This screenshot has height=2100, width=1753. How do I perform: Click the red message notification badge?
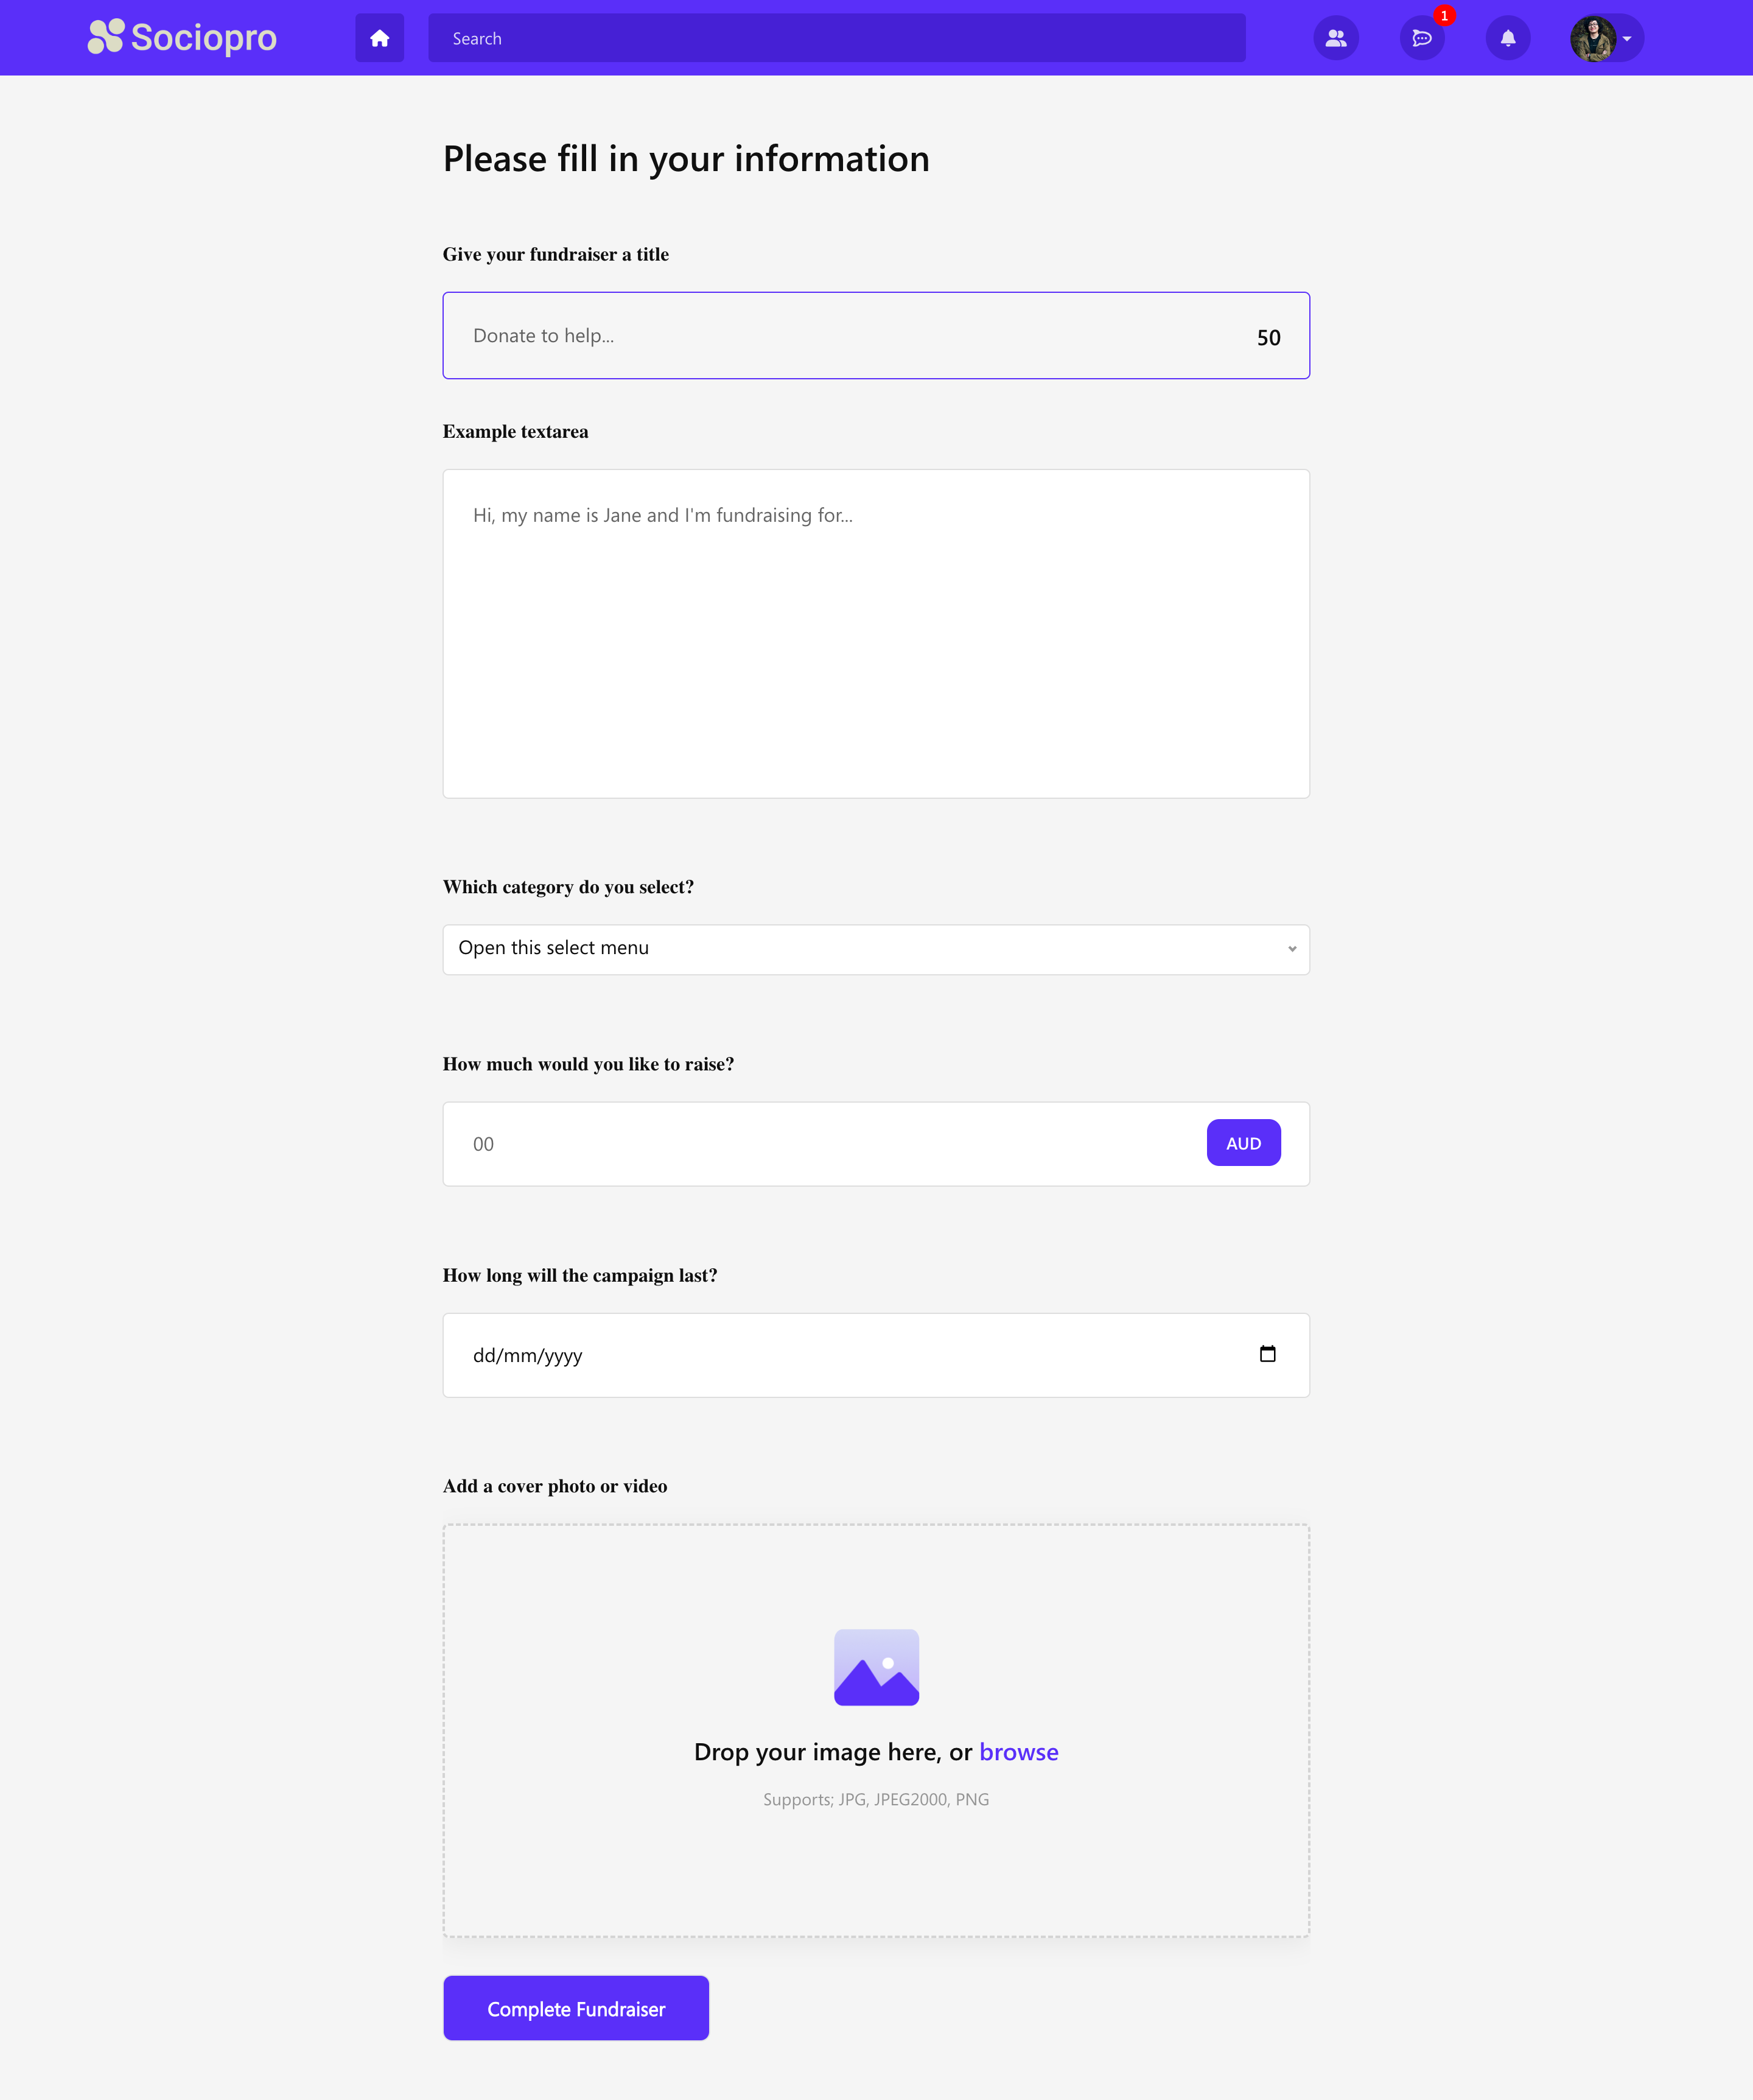point(1444,16)
